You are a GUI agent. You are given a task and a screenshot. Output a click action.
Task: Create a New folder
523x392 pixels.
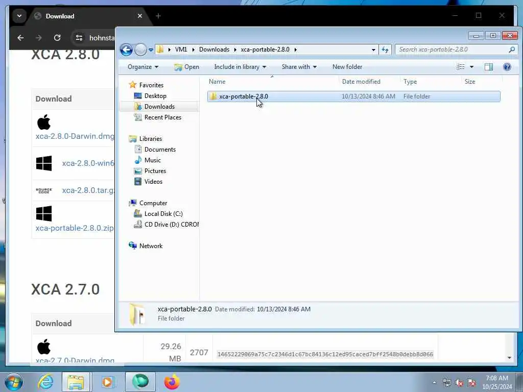pyautogui.click(x=347, y=67)
